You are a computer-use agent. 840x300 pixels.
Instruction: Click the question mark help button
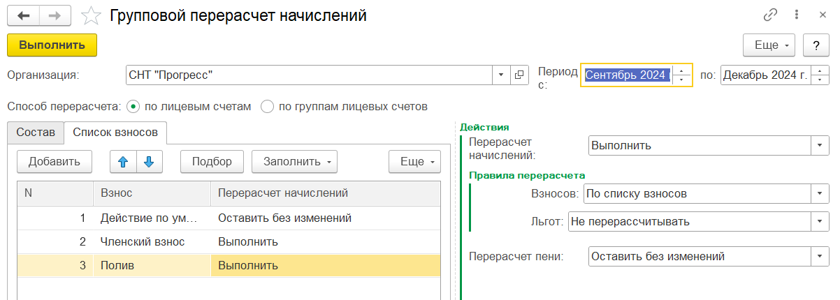[816, 45]
